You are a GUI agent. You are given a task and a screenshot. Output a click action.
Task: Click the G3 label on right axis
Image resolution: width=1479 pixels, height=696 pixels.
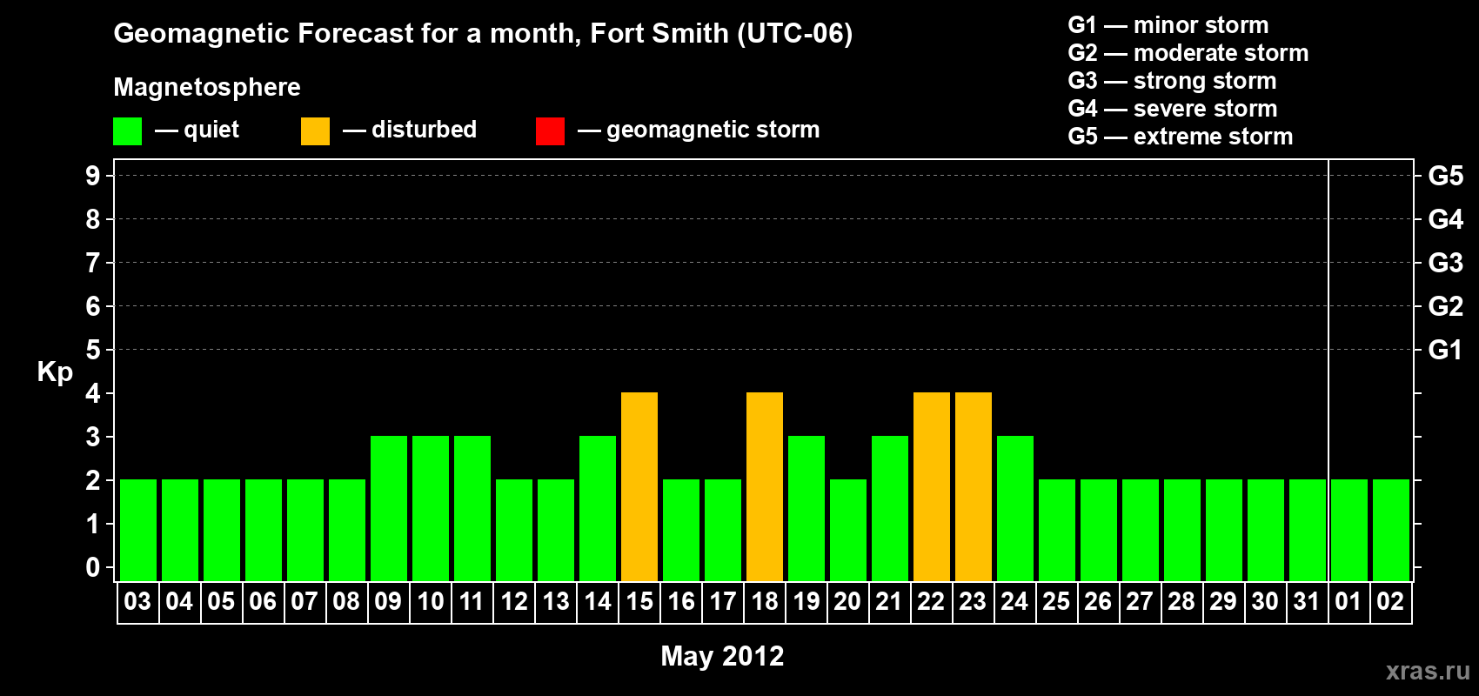click(1446, 263)
